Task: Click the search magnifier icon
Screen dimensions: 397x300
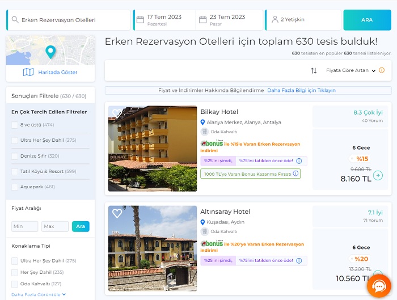Action: (15, 20)
